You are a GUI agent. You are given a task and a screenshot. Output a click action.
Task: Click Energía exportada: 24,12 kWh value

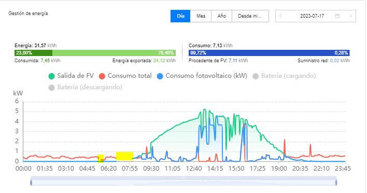144,61
